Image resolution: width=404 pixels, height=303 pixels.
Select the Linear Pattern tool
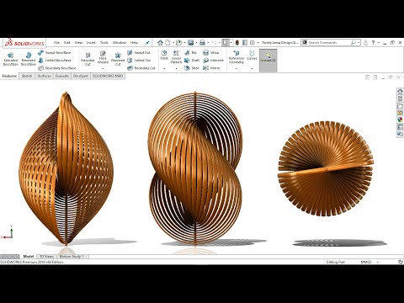(x=176, y=57)
